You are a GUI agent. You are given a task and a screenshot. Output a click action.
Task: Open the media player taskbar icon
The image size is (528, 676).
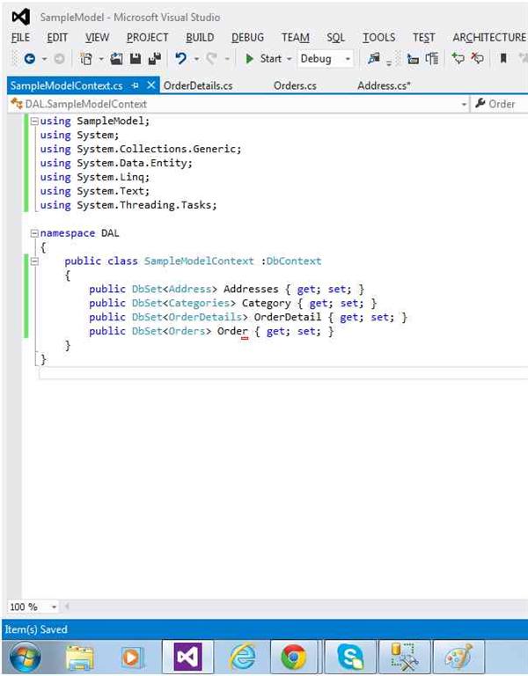pyautogui.click(x=132, y=658)
